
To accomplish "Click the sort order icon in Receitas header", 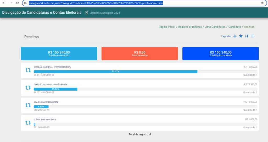I will [x=247, y=36].
